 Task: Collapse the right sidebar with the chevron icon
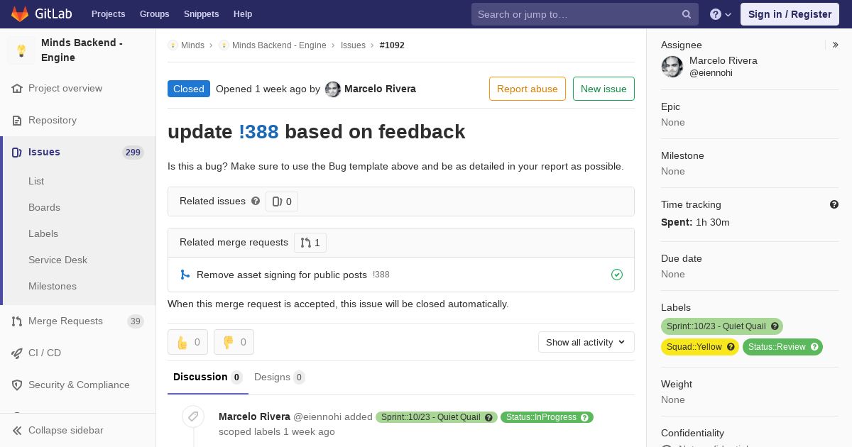pyautogui.click(x=836, y=45)
